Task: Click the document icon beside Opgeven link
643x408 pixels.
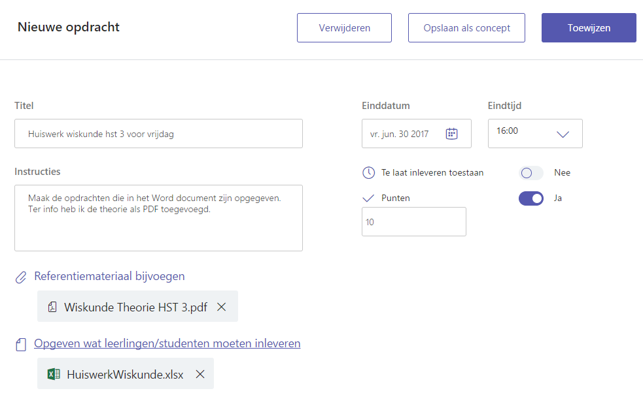Action: point(21,345)
